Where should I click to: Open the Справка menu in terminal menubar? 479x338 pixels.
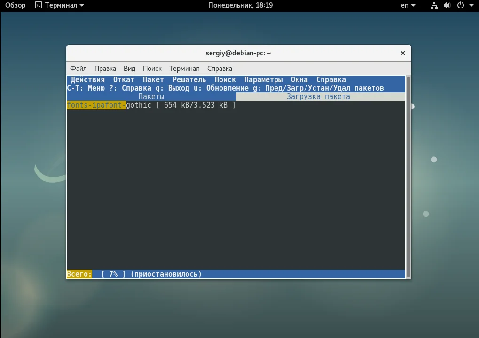click(x=220, y=69)
